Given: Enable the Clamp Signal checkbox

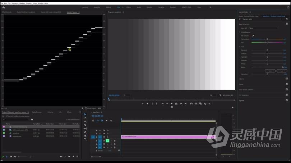Looking at the screenshot, I should (x=86, y=108).
